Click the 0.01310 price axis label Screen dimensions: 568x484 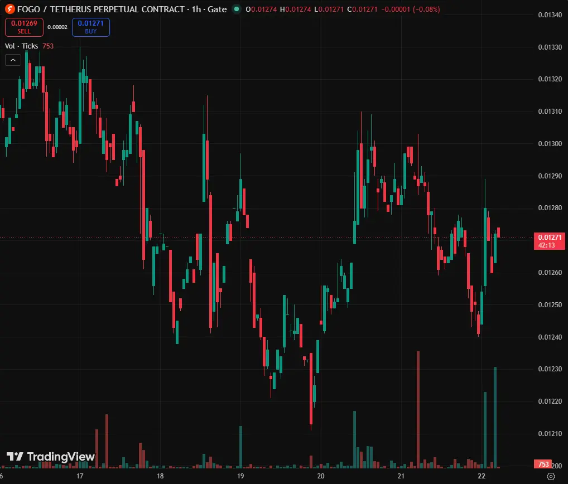550,111
